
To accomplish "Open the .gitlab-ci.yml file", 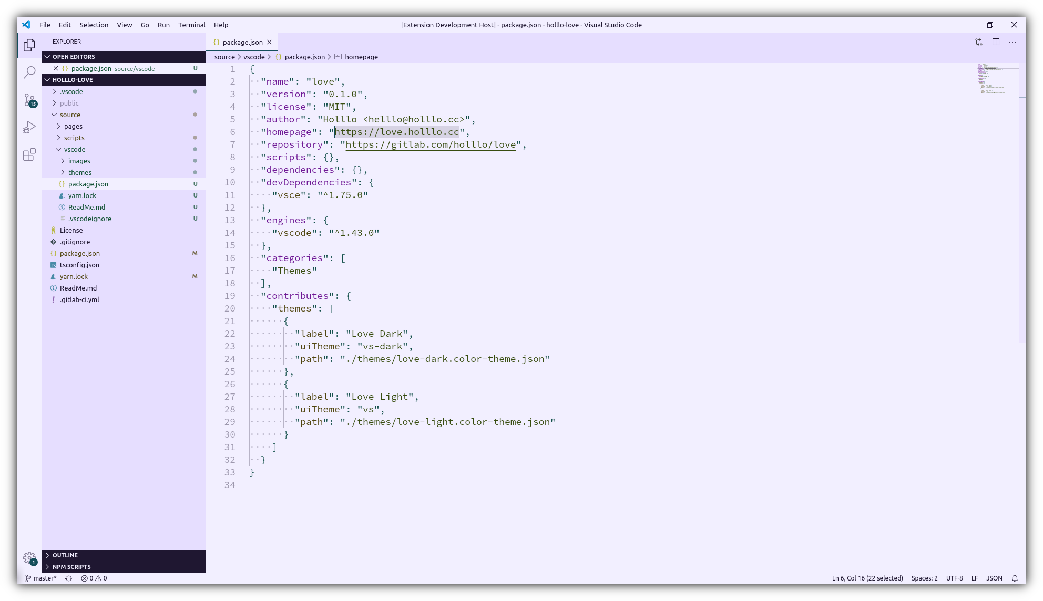I will (x=124, y=299).
